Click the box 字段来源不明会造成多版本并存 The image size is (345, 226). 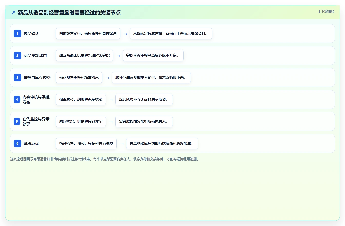point(153,55)
